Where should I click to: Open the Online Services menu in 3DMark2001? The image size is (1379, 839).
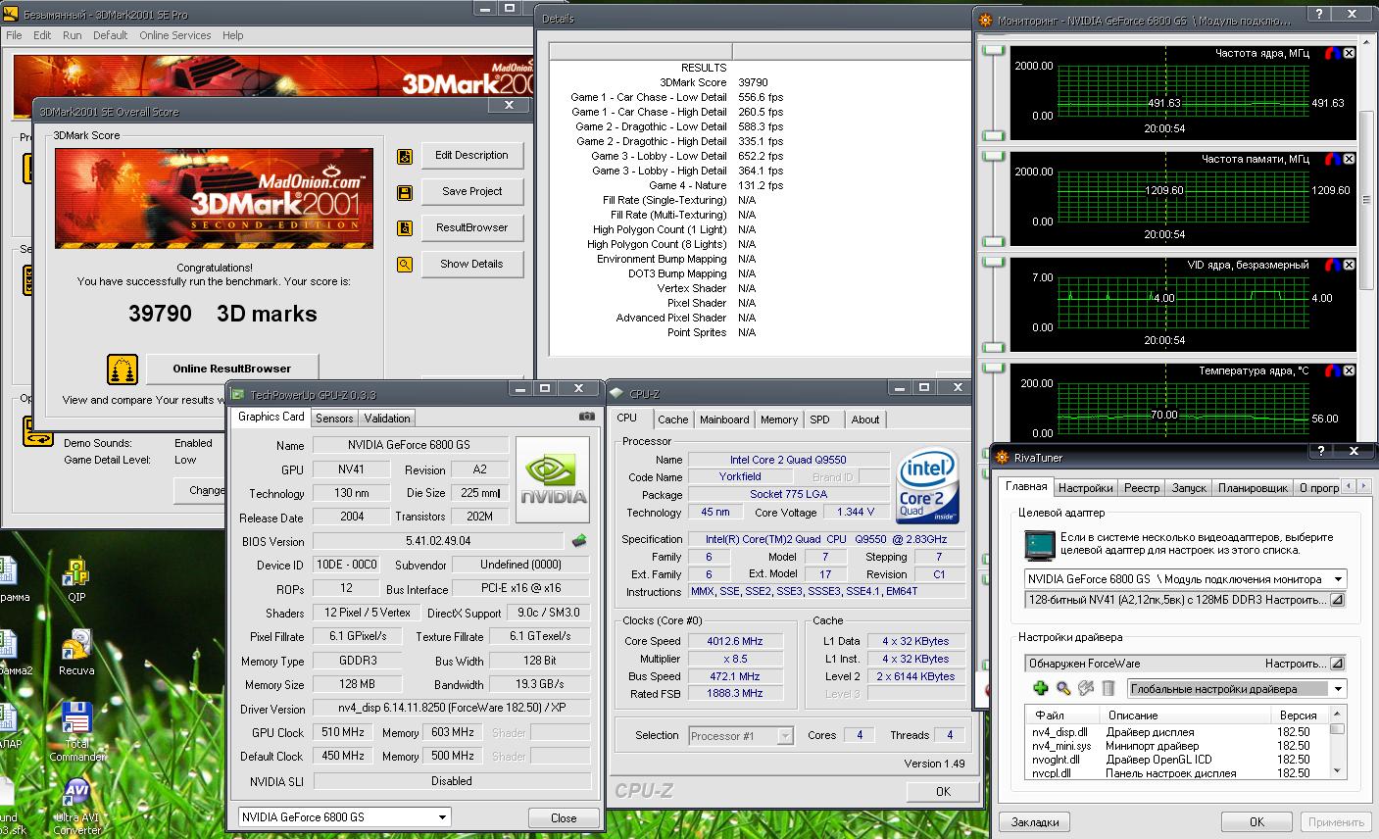tap(175, 35)
